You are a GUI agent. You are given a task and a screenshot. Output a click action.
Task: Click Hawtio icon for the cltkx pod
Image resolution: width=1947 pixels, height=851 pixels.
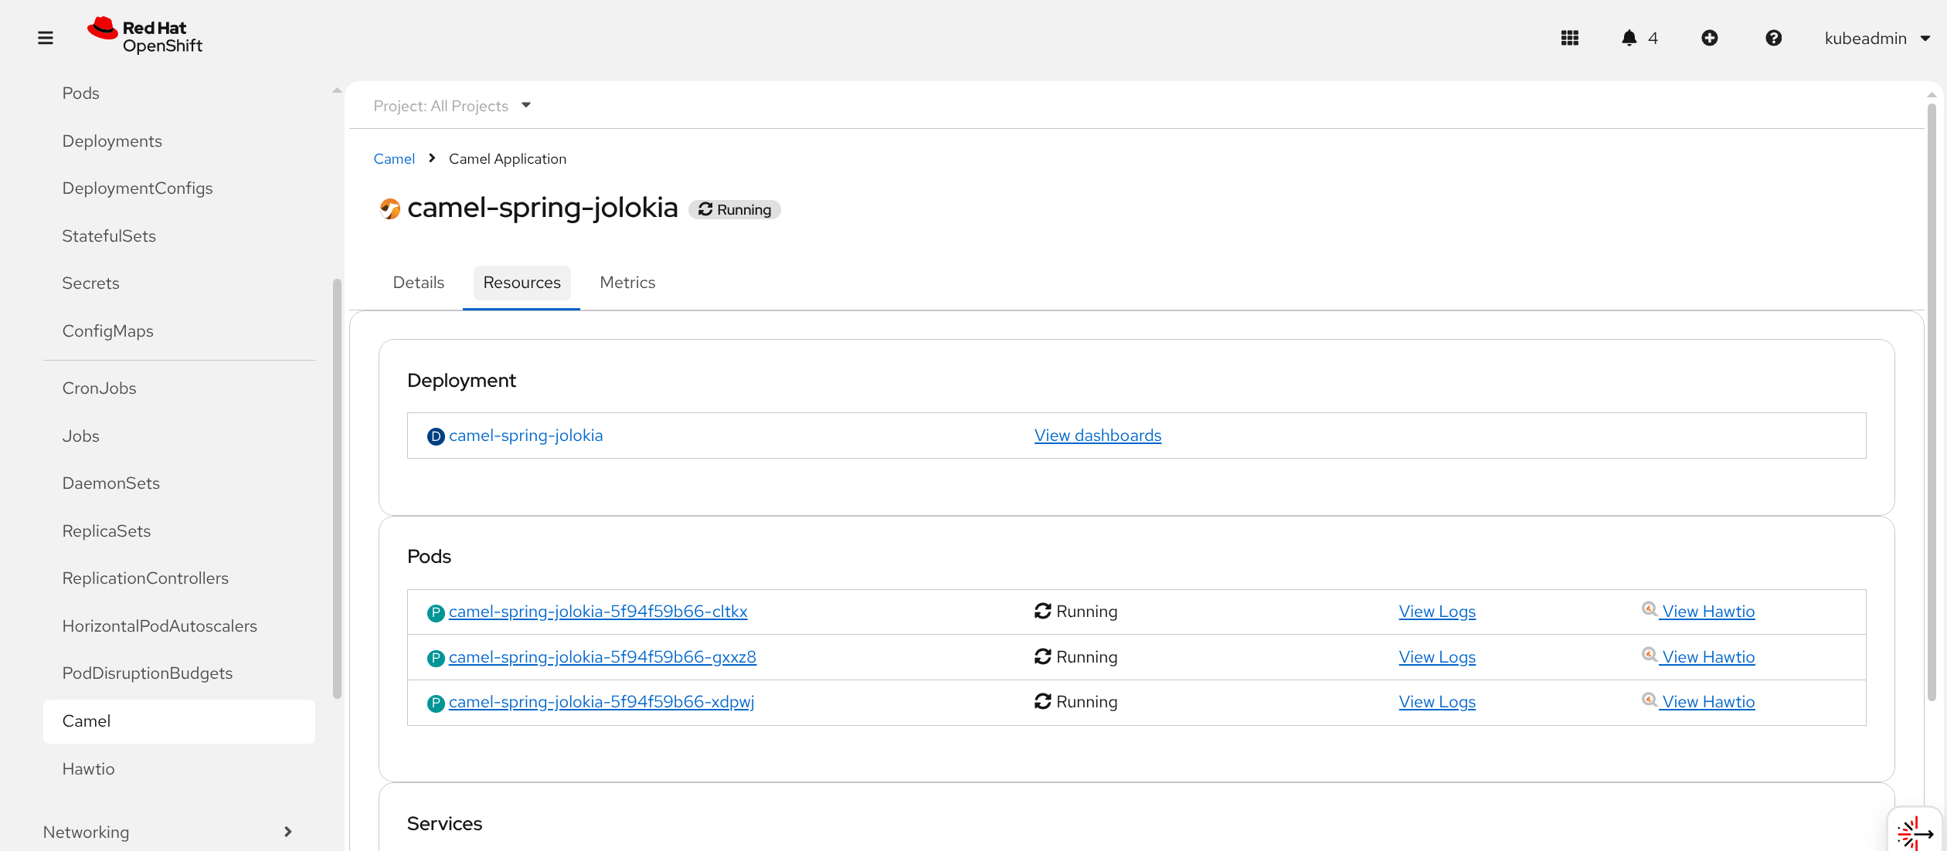[1649, 609]
